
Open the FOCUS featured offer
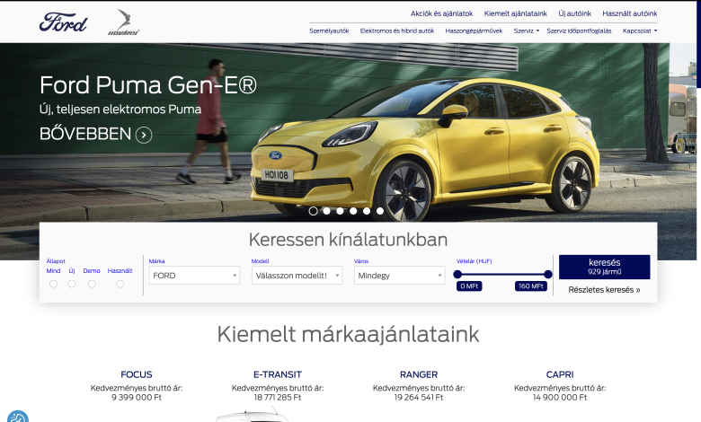[x=137, y=374]
